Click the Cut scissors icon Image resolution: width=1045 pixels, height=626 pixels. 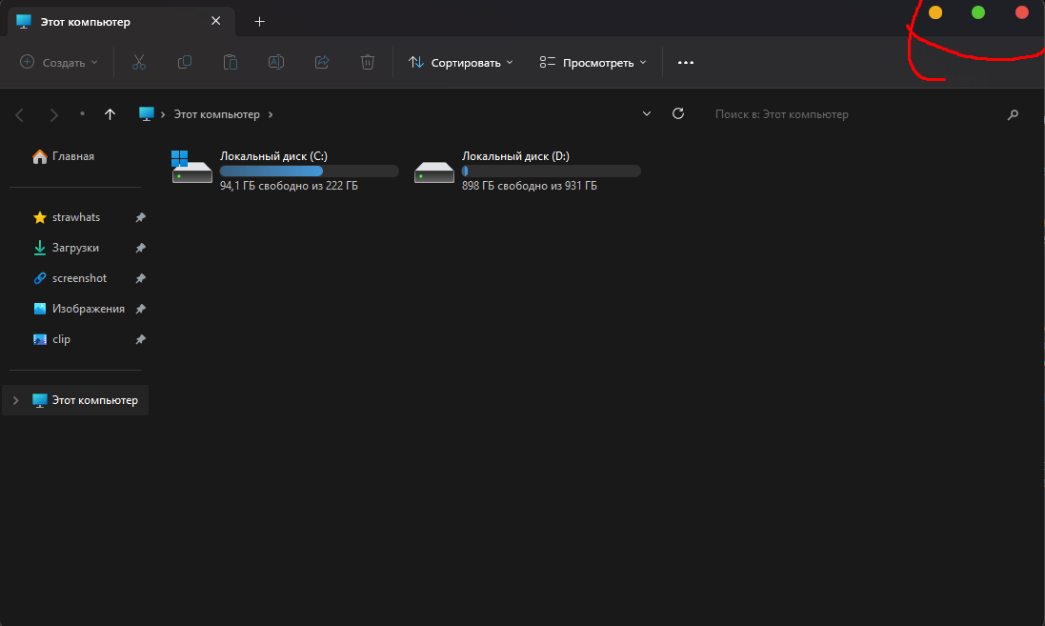[139, 62]
